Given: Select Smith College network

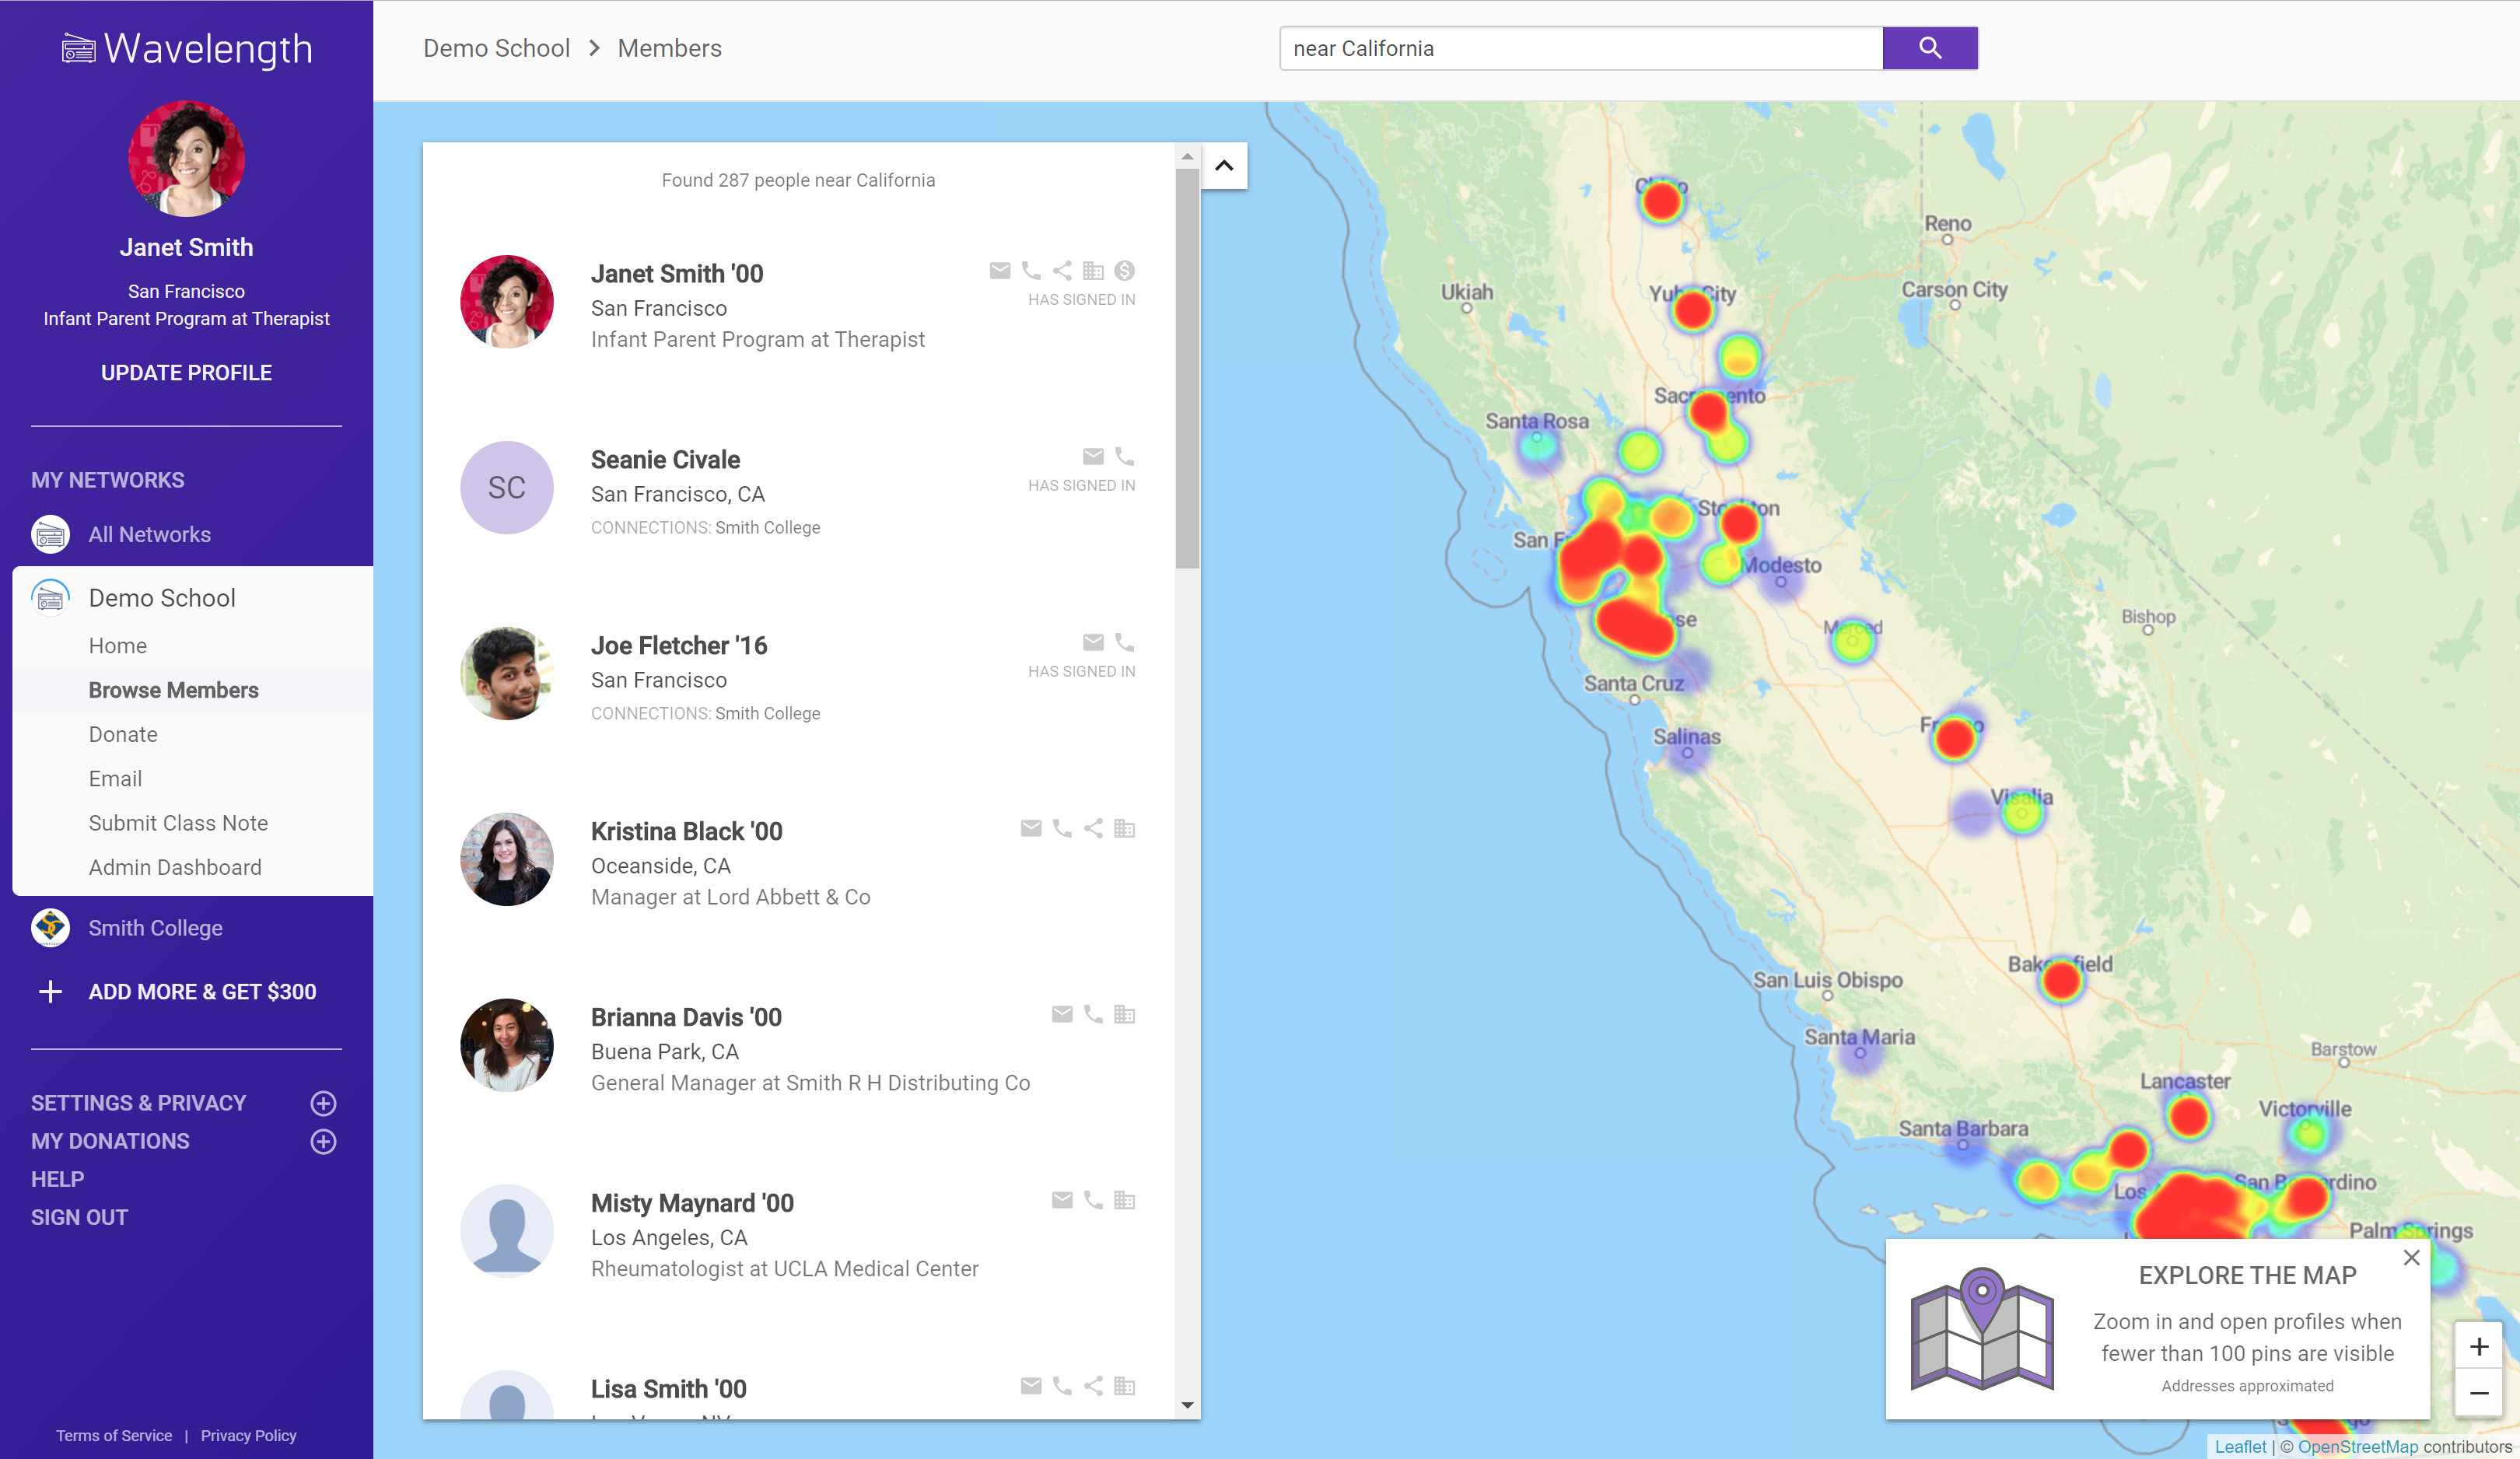Looking at the screenshot, I should (x=155, y=928).
